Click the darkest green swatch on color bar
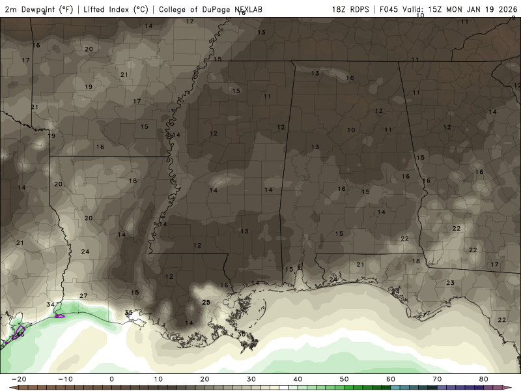This screenshot has height=391, width=521. [386, 387]
